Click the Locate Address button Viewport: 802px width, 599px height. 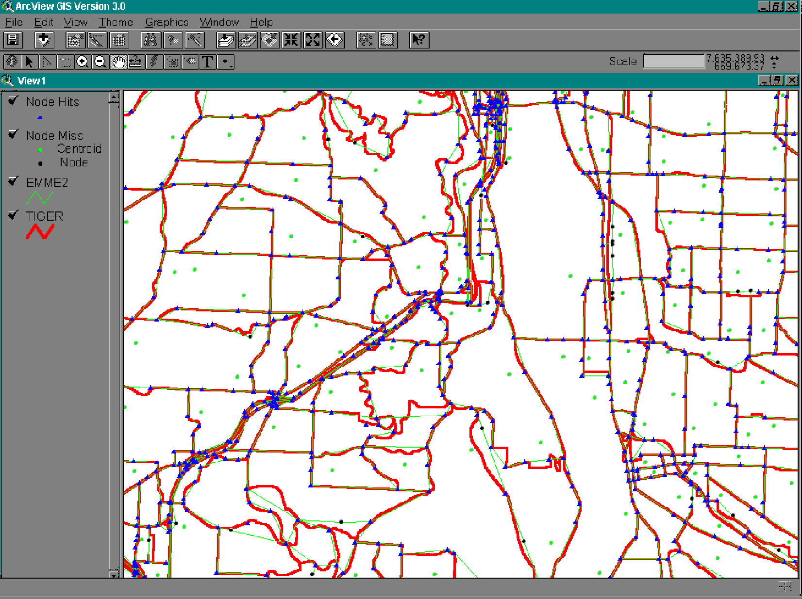[173, 40]
